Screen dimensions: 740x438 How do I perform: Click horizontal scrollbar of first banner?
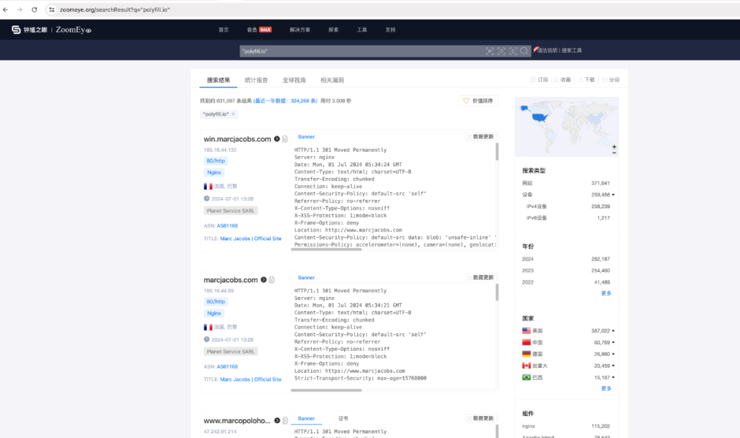pos(326,249)
